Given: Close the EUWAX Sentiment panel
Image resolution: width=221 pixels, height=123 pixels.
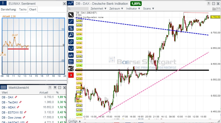Looking at the screenshot, I should coord(64,4).
